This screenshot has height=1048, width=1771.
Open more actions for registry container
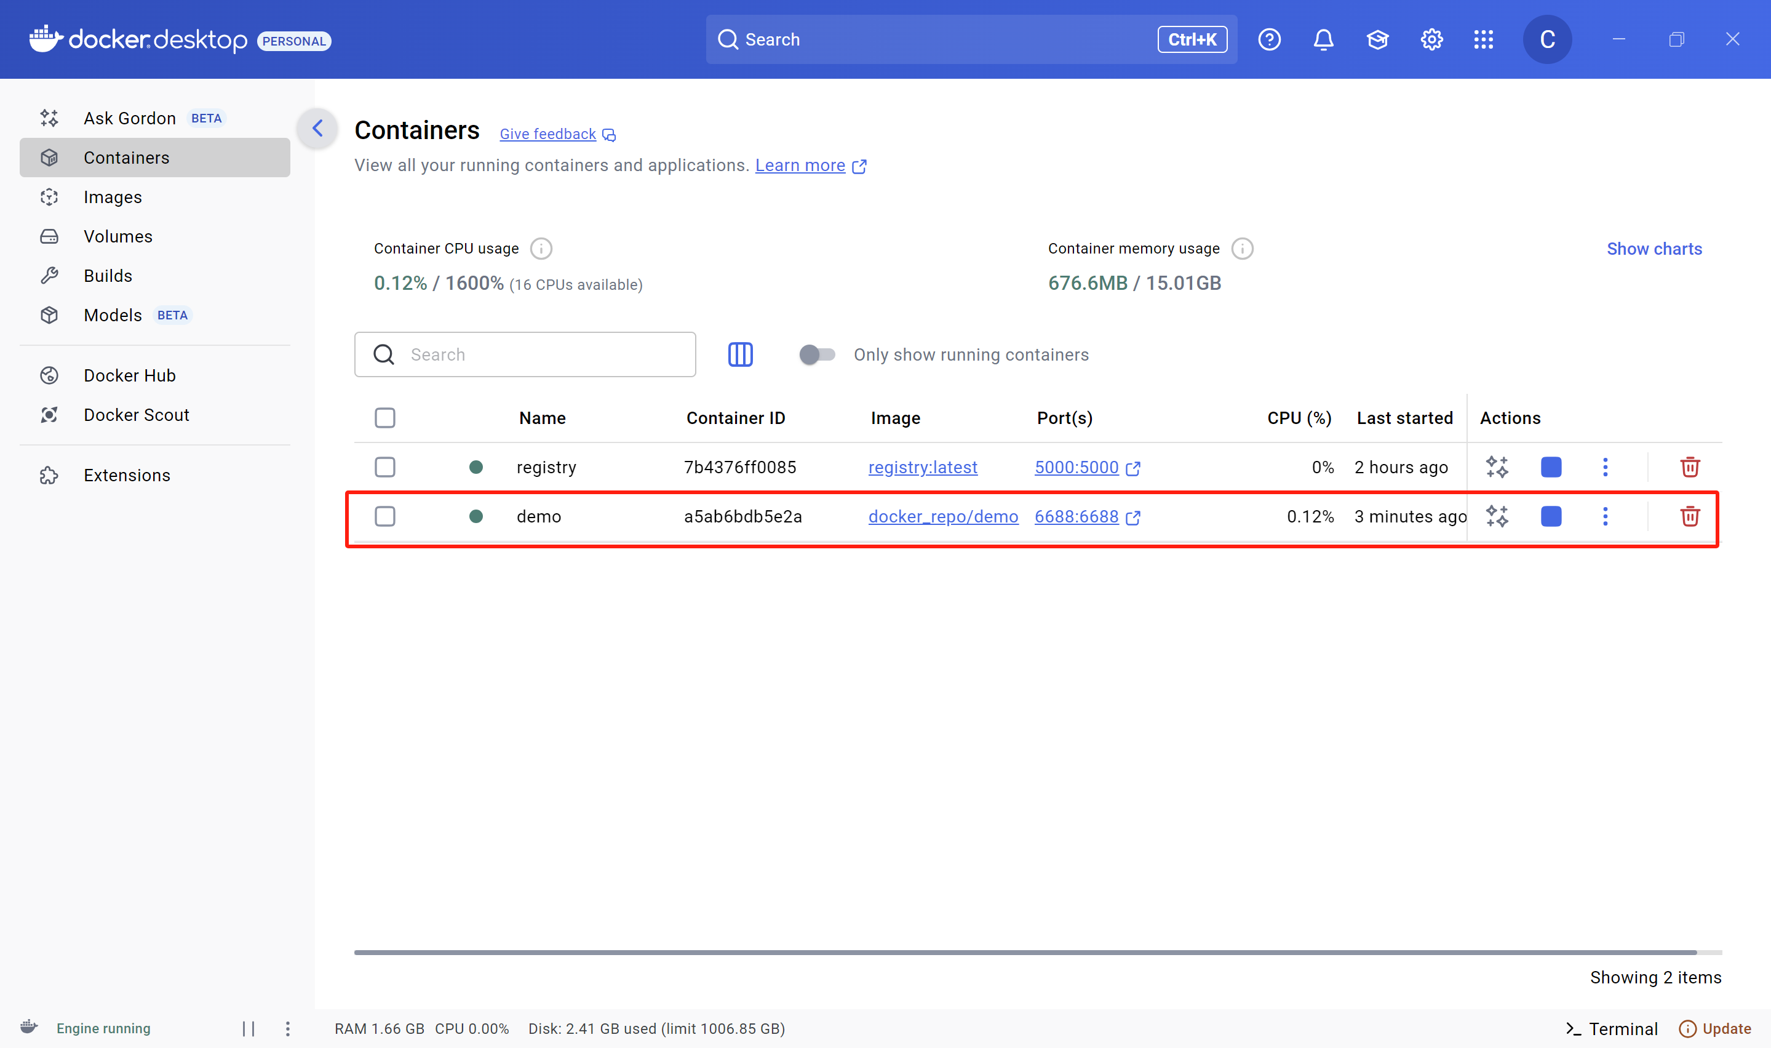[1604, 467]
